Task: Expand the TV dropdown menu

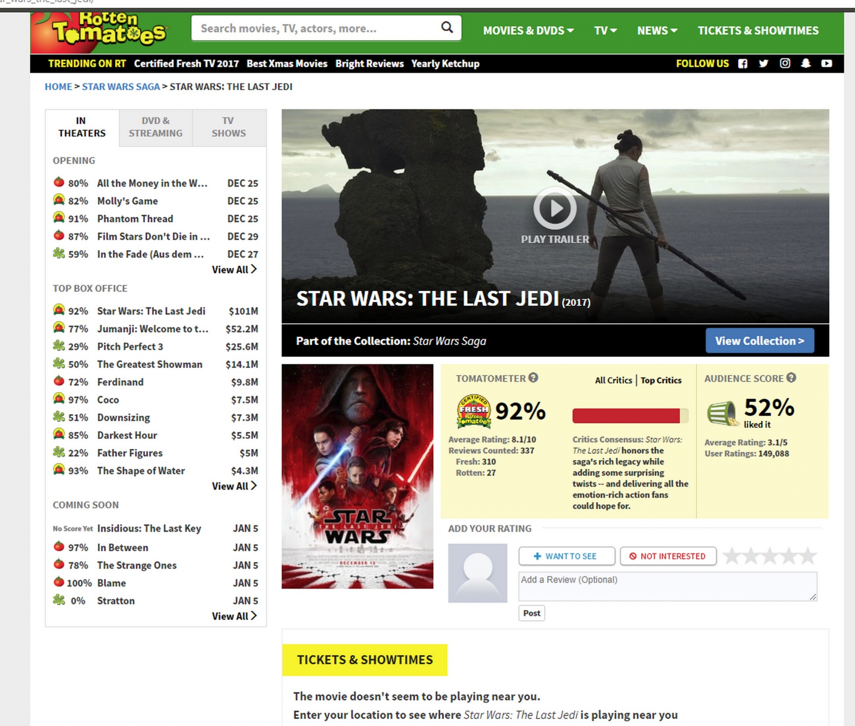Action: 605,31
